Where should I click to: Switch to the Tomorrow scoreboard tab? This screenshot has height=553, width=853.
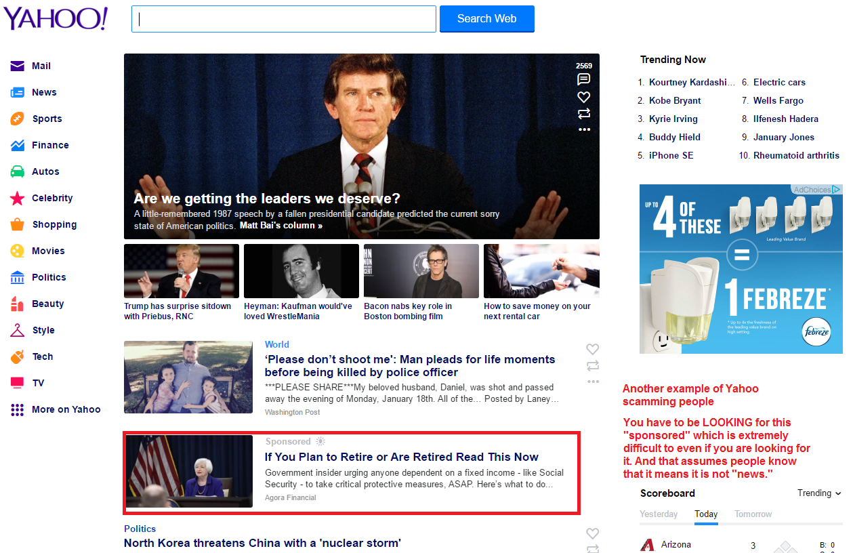pyautogui.click(x=753, y=514)
